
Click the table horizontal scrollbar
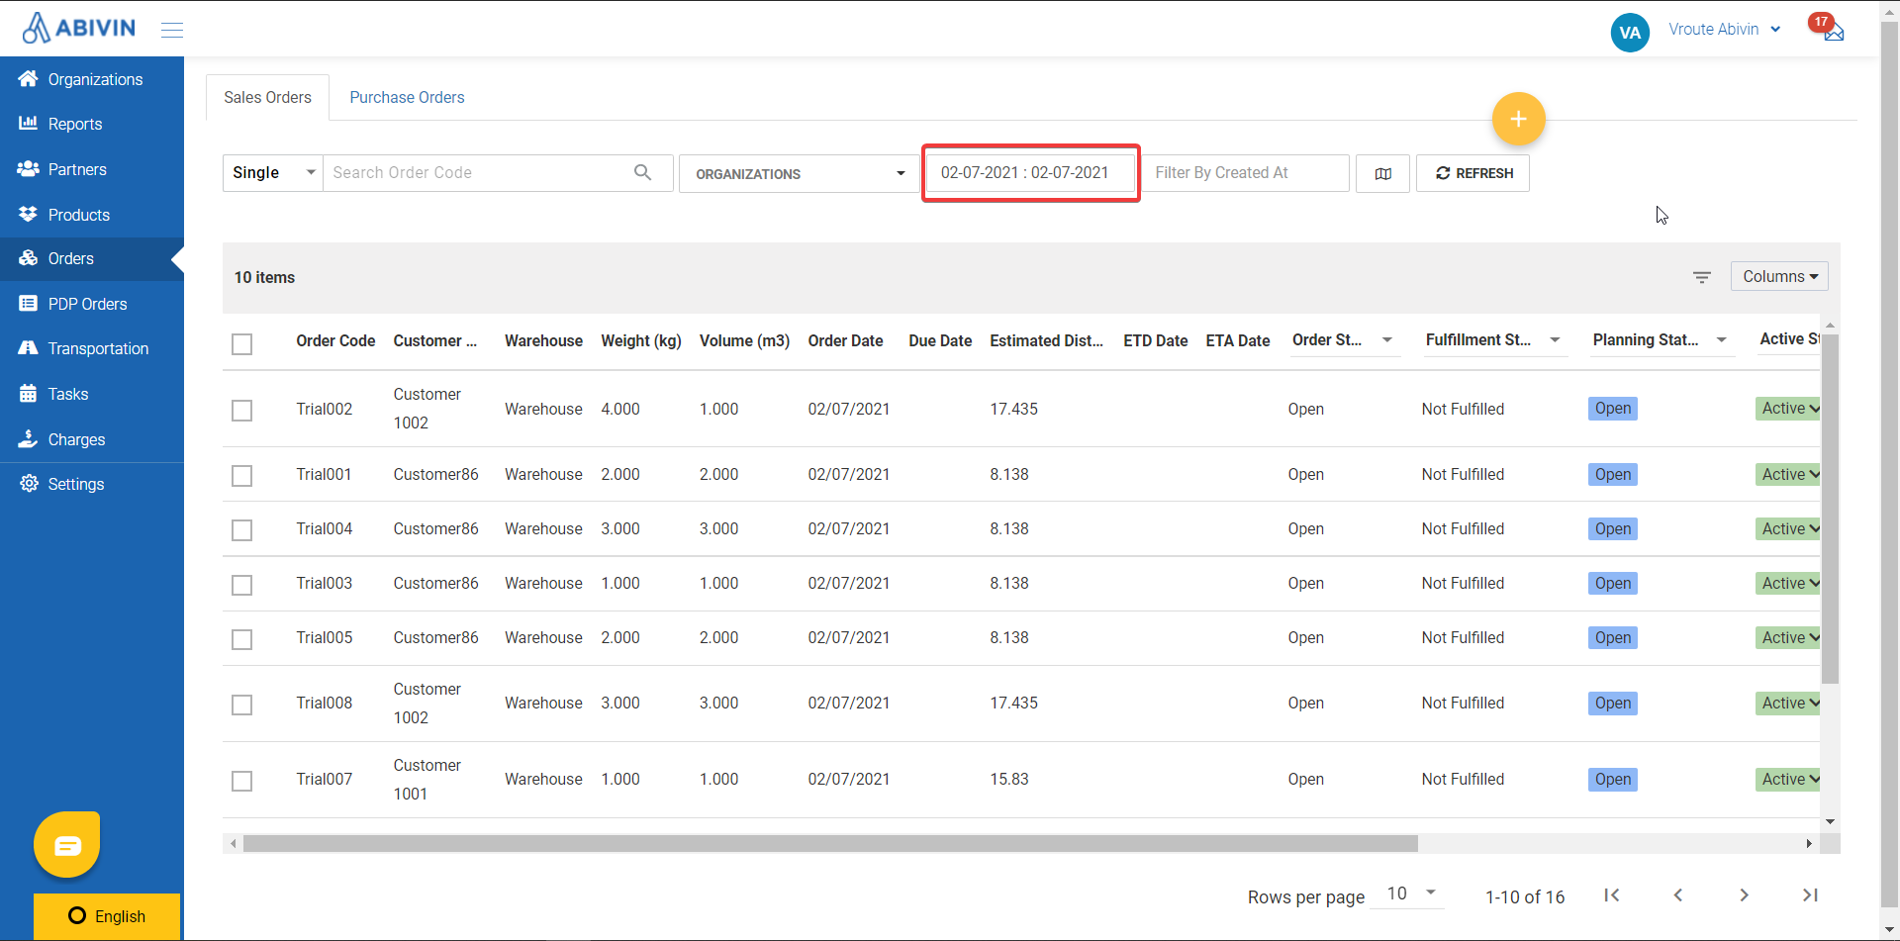pos(830,844)
